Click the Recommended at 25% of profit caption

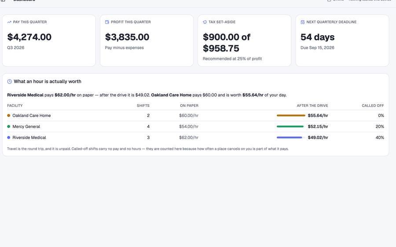click(x=232, y=59)
